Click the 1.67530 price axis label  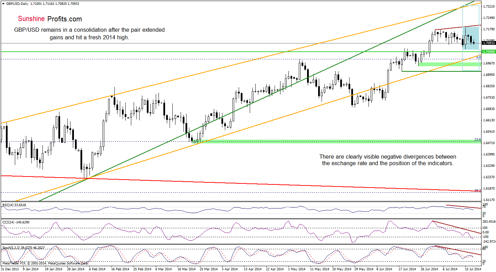(x=489, y=98)
